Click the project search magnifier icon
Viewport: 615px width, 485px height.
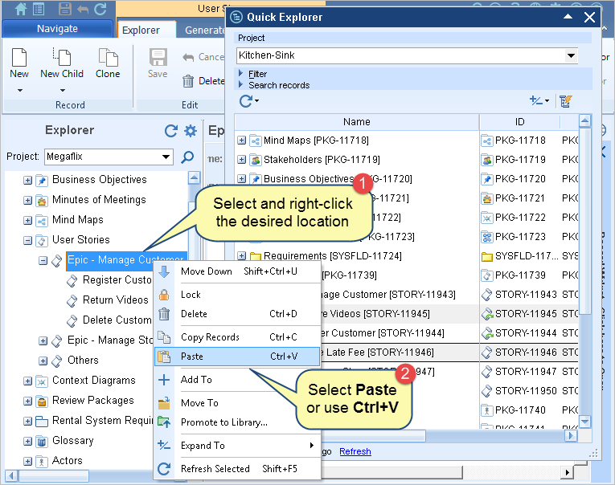[x=187, y=157]
